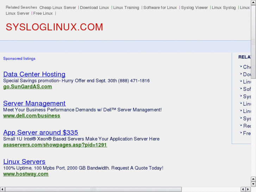The width and height of the screenshot is (256, 192).
Task: Open the Linux Servers sponsored listing
Action: point(24,162)
